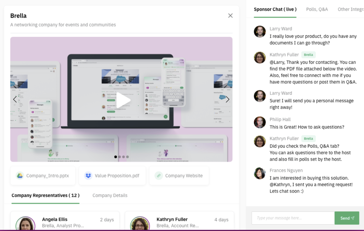Click Kathryn Fuller's avatar on PDF reply
The height and width of the screenshot is (231, 364).
(260, 57)
